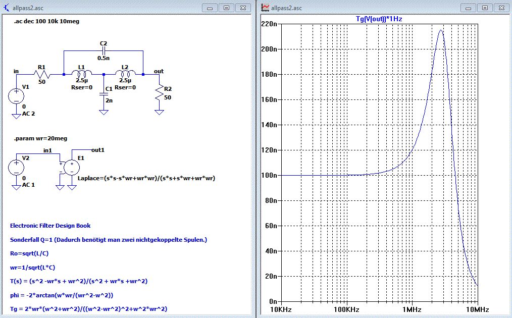
Task: Select the .param wr=20meg directive text
Action: click(x=40, y=138)
